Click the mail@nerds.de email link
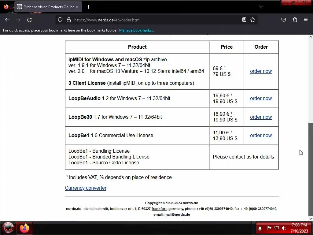The height and width of the screenshot is (235, 313). 177,214
